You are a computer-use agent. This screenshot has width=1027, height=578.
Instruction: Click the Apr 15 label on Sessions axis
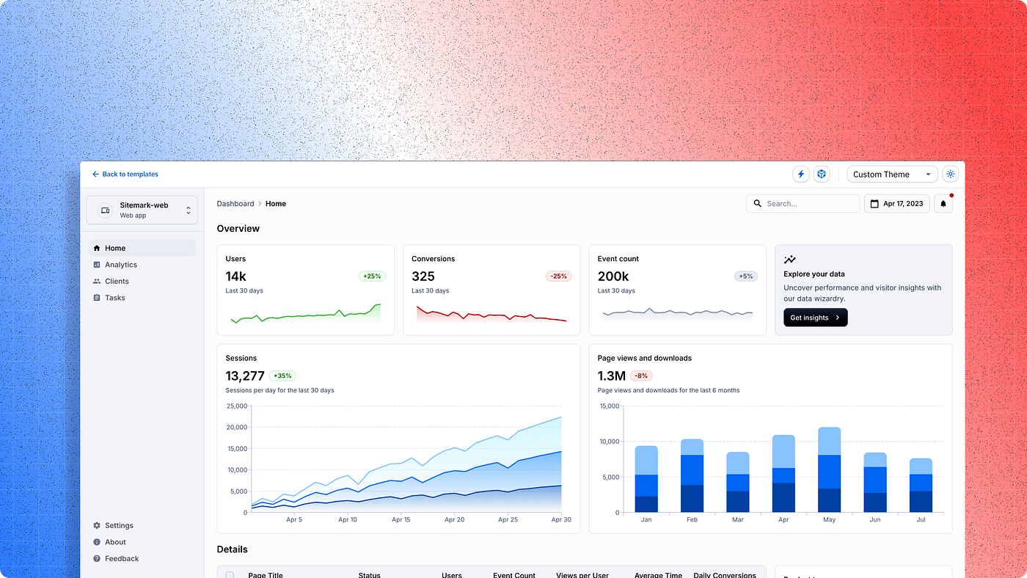pos(401,519)
